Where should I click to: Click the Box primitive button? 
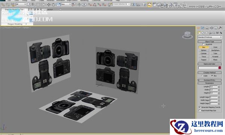coord(204,47)
